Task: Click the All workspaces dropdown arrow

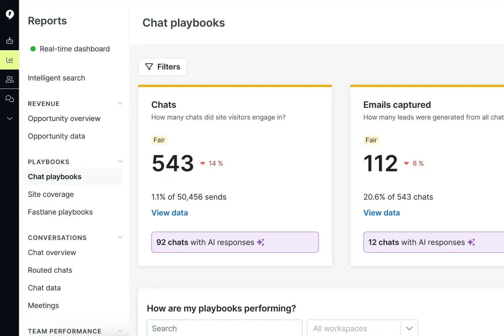Action: click(409, 328)
